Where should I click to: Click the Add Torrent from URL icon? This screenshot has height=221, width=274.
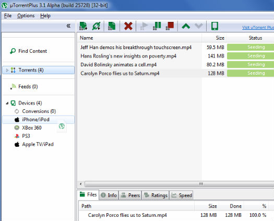tap(96, 26)
